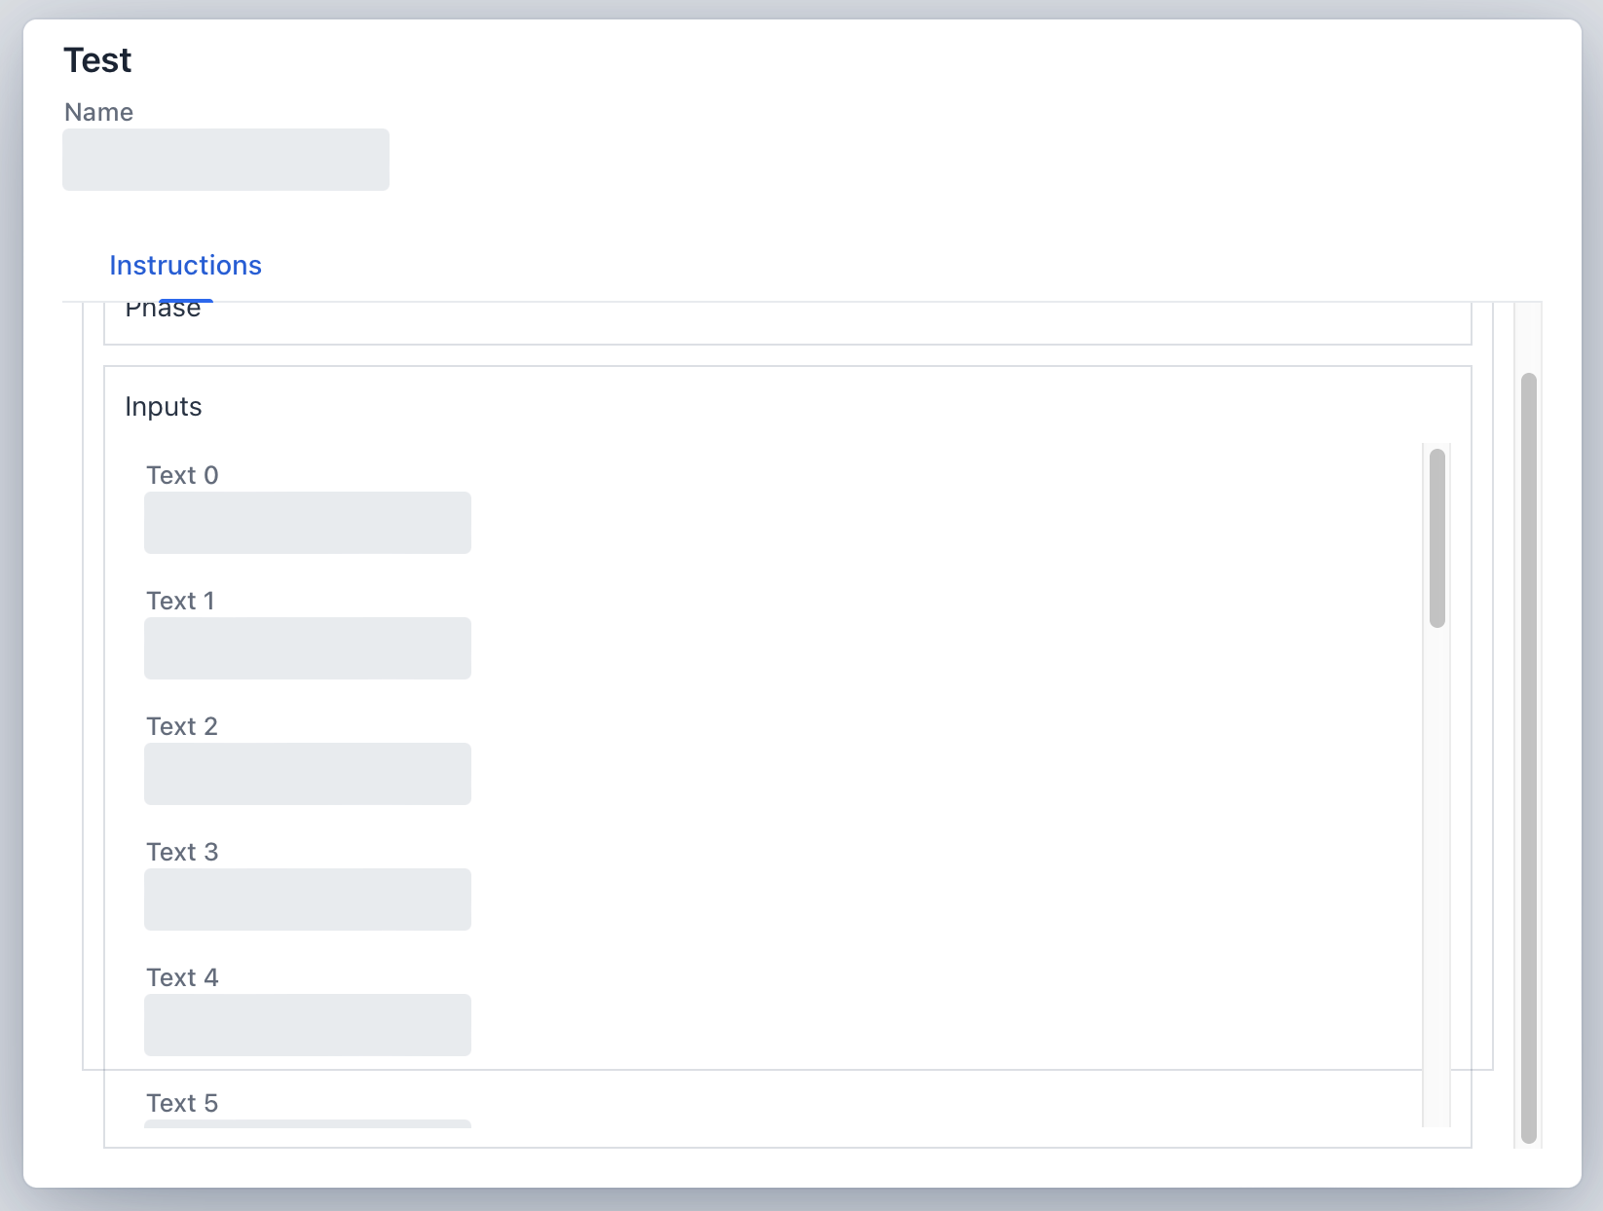
Task: Select the Text 2 input field
Action: pos(307,774)
